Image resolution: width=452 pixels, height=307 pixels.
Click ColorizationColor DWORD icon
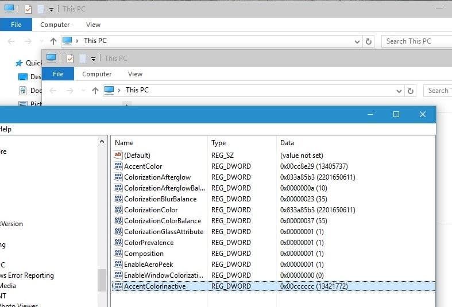[x=118, y=209]
